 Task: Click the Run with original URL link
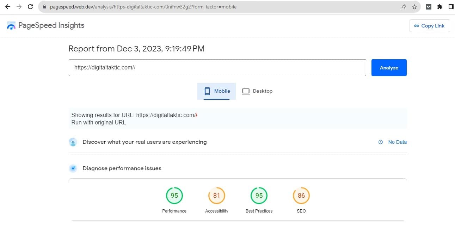pyautogui.click(x=98, y=123)
